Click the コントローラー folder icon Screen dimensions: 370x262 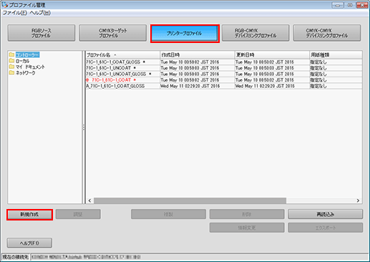click(11, 55)
